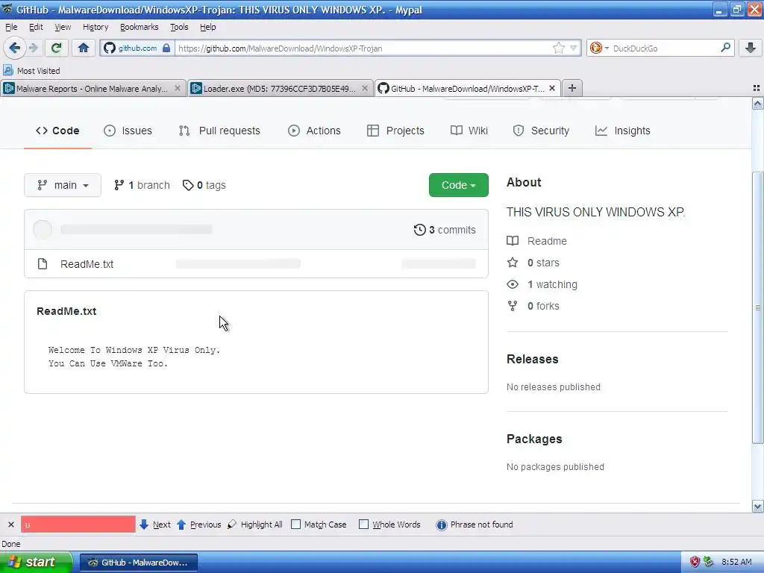Open the File menu

10,27
